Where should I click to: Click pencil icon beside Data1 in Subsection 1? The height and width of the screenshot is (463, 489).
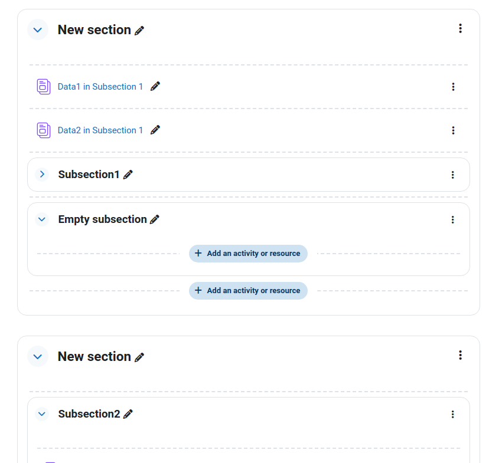click(x=155, y=86)
